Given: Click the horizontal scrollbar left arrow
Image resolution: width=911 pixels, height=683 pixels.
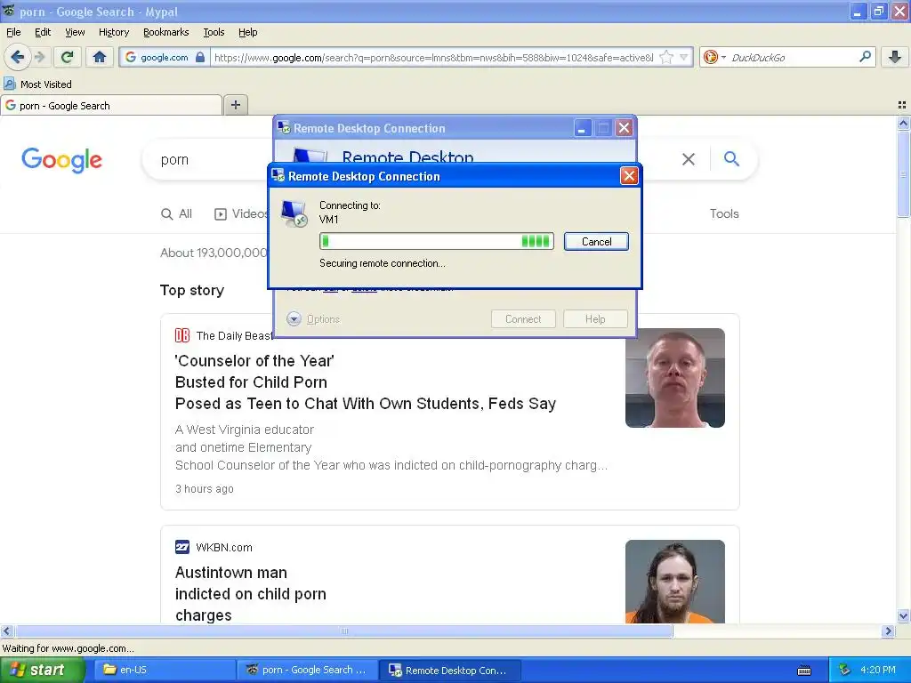Looking at the screenshot, I should tap(6, 631).
